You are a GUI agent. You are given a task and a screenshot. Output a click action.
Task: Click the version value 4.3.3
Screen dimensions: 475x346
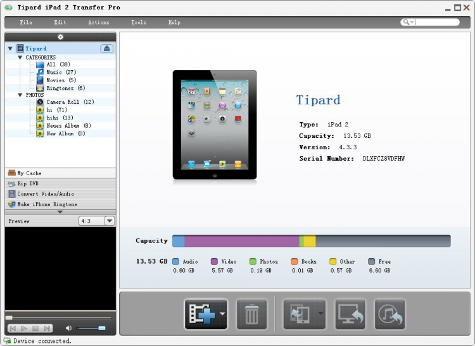tap(348, 147)
